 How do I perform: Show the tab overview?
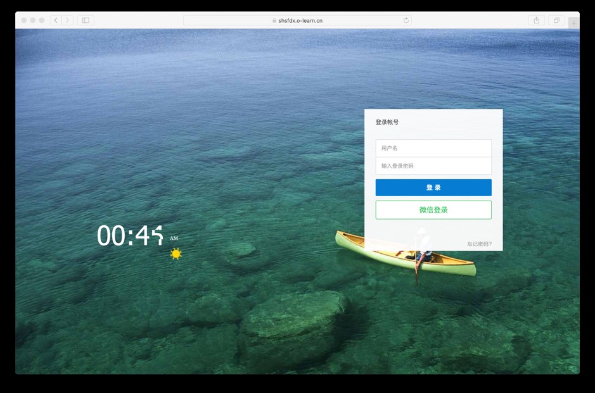coord(556,20)
